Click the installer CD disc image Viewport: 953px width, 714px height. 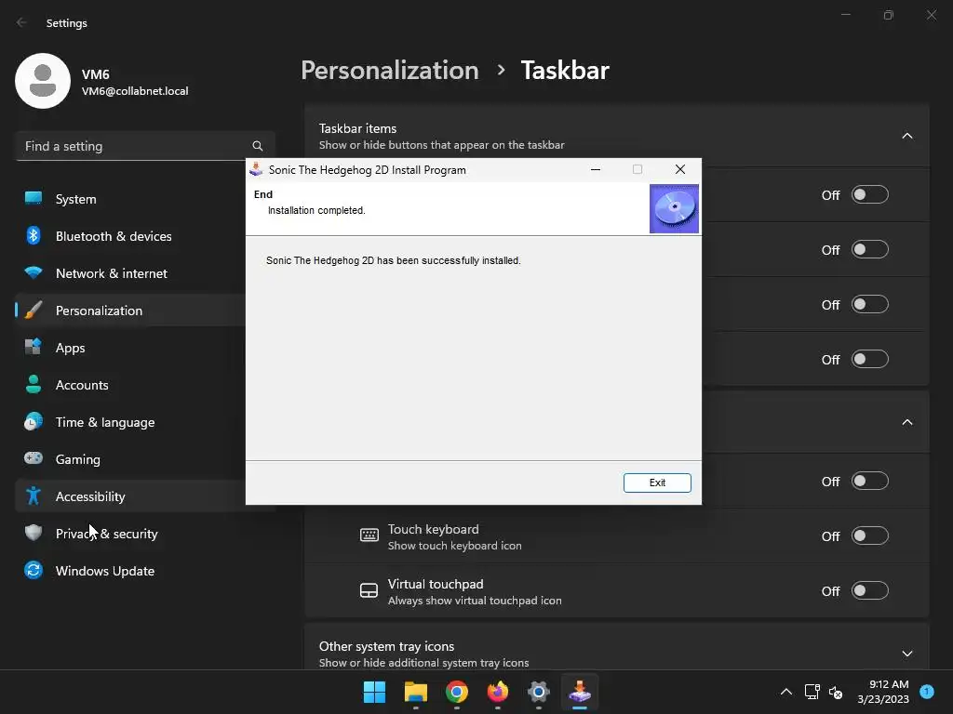(x=674, y=208)
